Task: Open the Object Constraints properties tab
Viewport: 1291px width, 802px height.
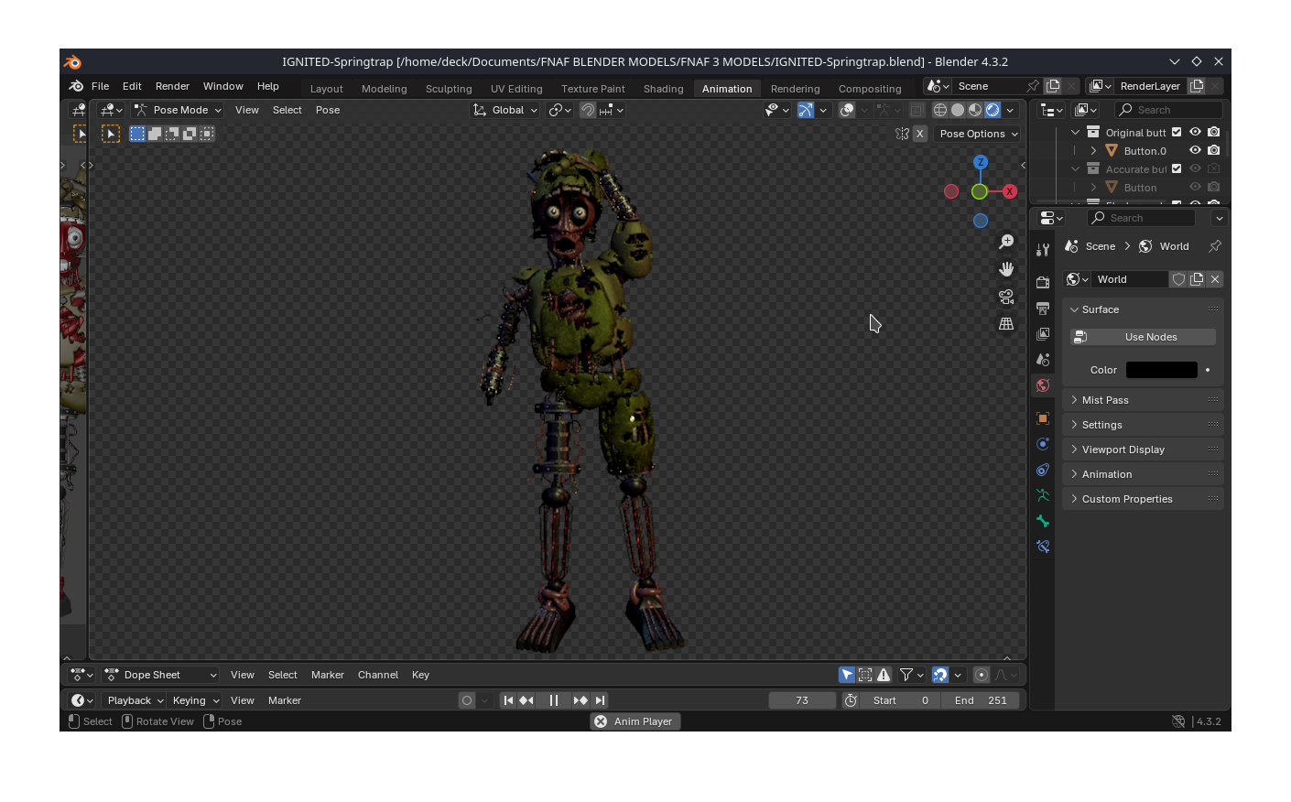Action: click(x=1043, y=470)
